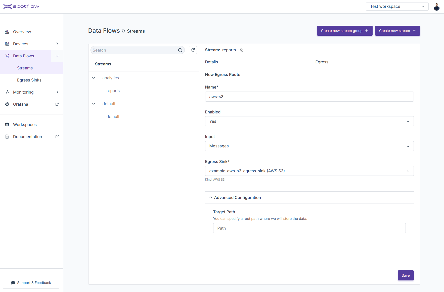Image resolution: width=444 pixels, height=292 pixels.
Task: Open the Egress Sink dropdown
Action: click(x=309, y=171)
